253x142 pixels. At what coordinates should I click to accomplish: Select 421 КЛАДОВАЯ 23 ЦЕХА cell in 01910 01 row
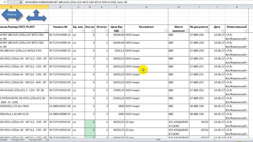click(x=179, y=123)
